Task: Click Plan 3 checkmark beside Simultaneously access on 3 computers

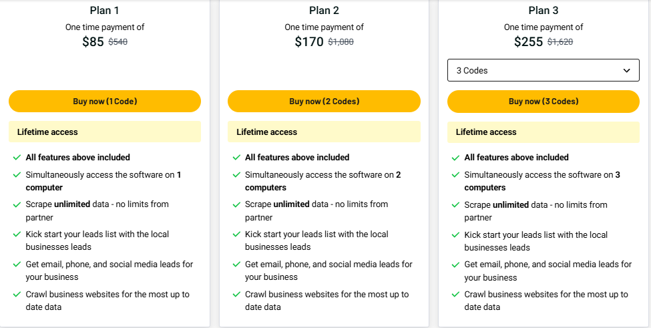Action: [455, 175]
